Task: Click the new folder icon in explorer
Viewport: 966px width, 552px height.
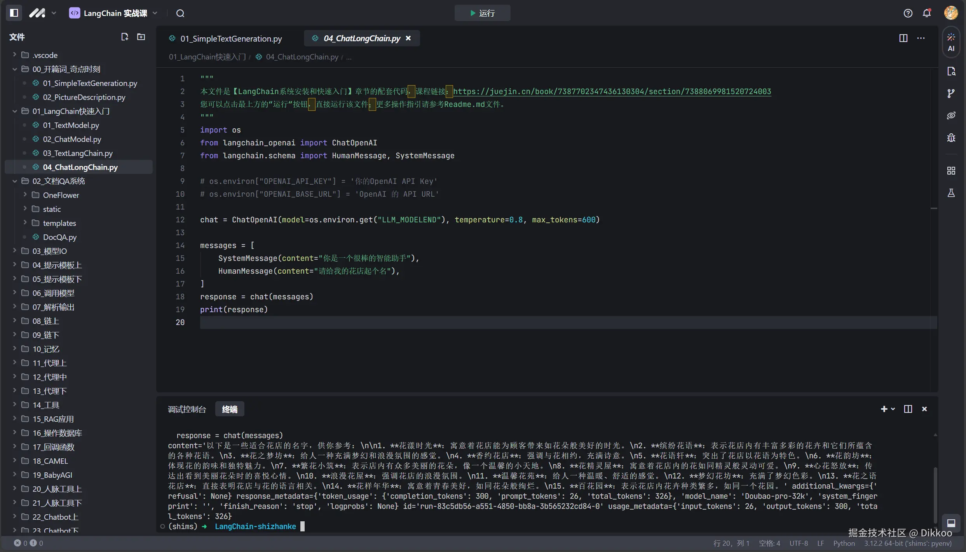Action: (141, 37)
